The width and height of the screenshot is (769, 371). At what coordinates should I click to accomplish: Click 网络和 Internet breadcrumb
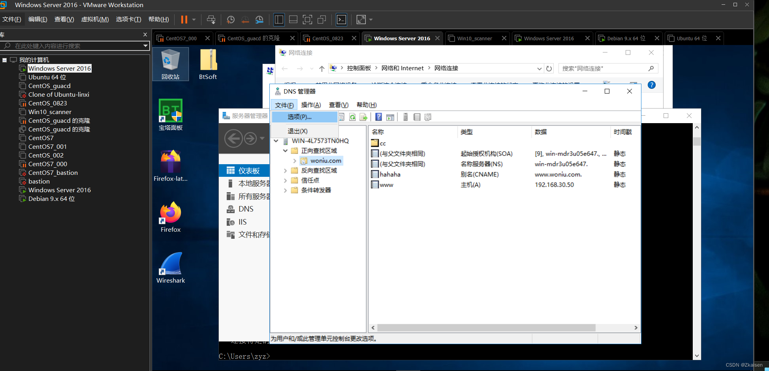click(x=402, y=68)
